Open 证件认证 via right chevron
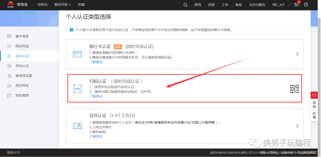This screenshot has width=321, height=157. 298,126
